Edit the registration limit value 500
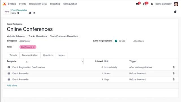181x102 pixels. click(123, 41)
